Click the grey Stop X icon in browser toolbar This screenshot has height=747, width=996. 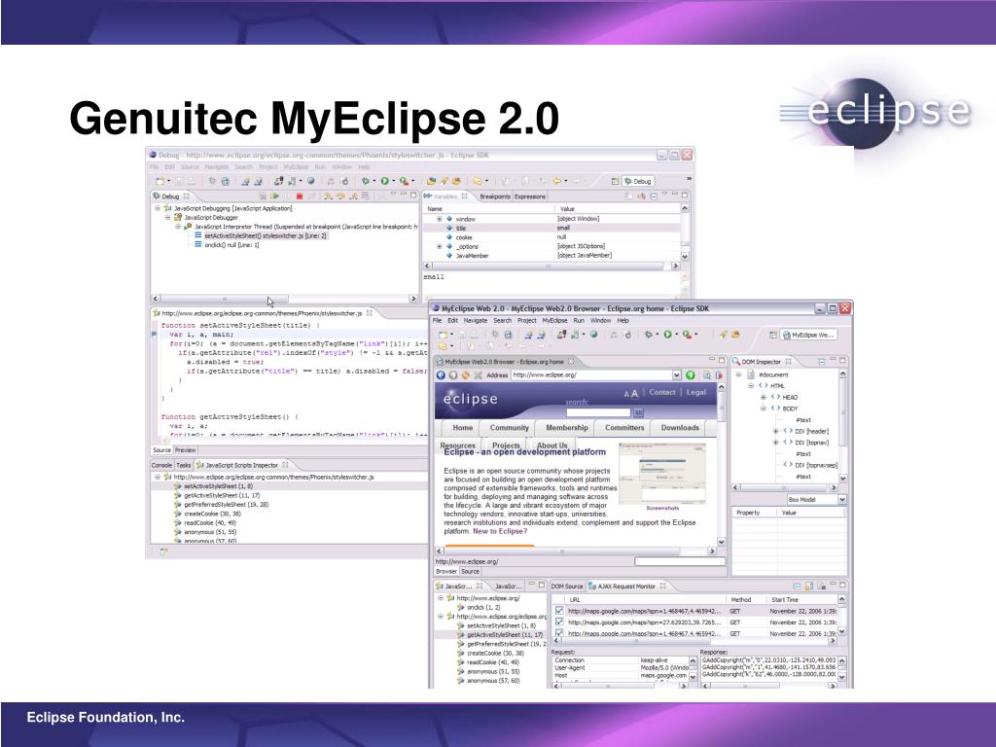point(478,375)
